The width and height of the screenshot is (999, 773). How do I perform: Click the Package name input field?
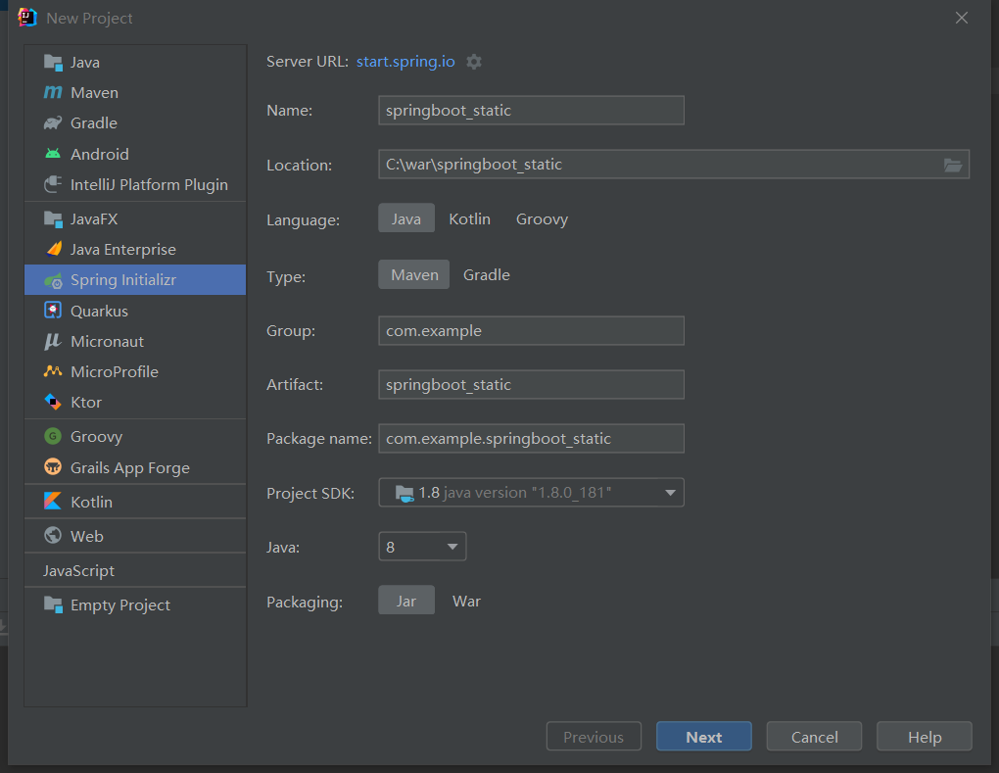coord(532,439)
